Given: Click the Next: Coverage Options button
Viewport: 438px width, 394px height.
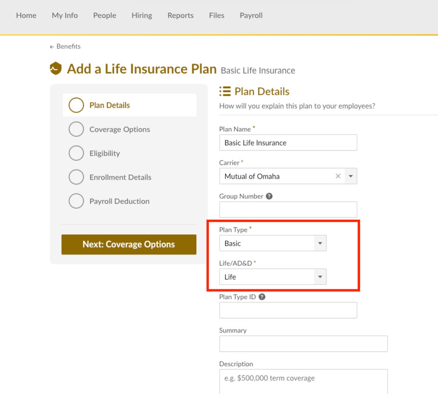Looking at the screenshot, I should (x=129, y=244).
